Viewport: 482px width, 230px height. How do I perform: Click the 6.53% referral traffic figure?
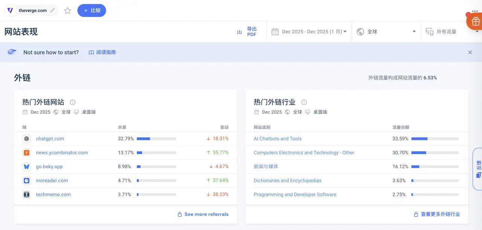pos(430,78)
